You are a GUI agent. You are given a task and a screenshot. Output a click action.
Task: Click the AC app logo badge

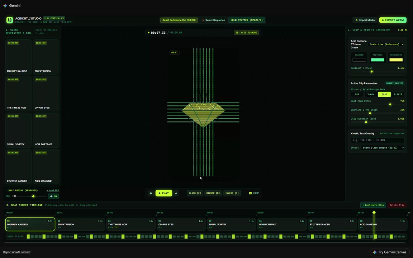[9, 20]
